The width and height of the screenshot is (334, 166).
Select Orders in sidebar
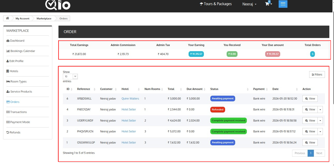[13, 102]
